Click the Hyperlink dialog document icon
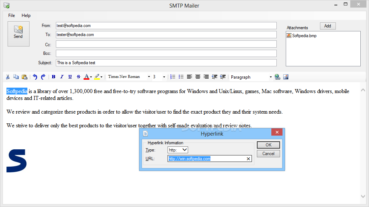This screenshot has width=369, height=207. click(146, 133)
